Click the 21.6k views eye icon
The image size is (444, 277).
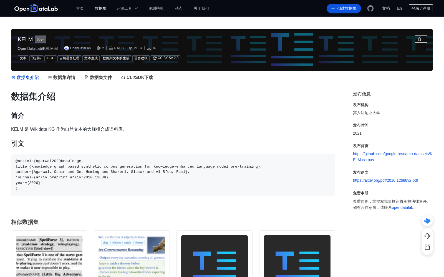131,48
